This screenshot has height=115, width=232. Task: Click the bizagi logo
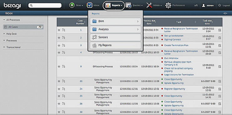pos(12,6)
